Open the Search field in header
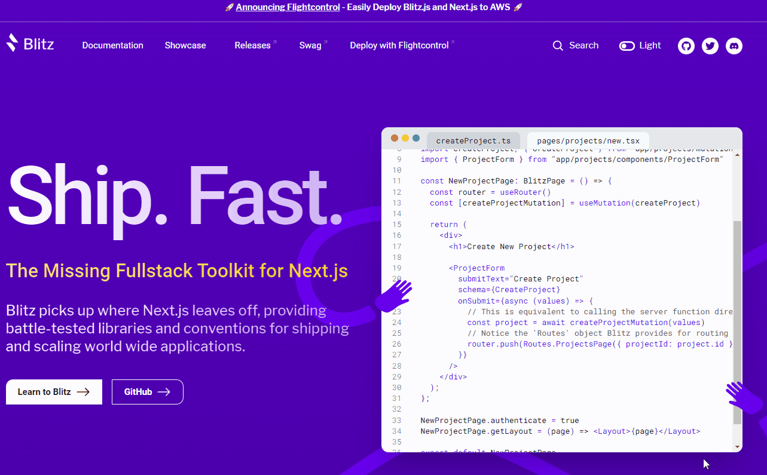Viewport: 767px width, 475px height. (x=576, y=45)
